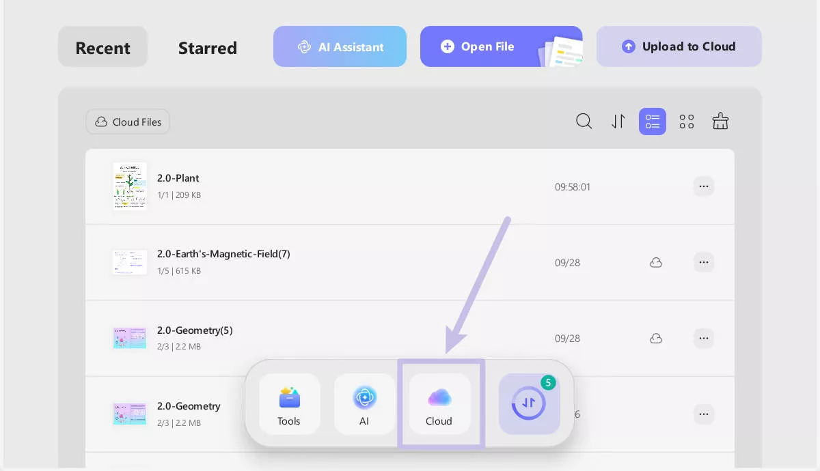Open the AI Assistant
The image size is (820, 471).
(340, 46)
